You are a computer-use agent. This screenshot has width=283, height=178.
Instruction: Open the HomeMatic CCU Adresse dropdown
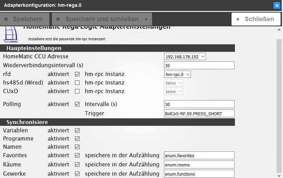coord(185,57)
